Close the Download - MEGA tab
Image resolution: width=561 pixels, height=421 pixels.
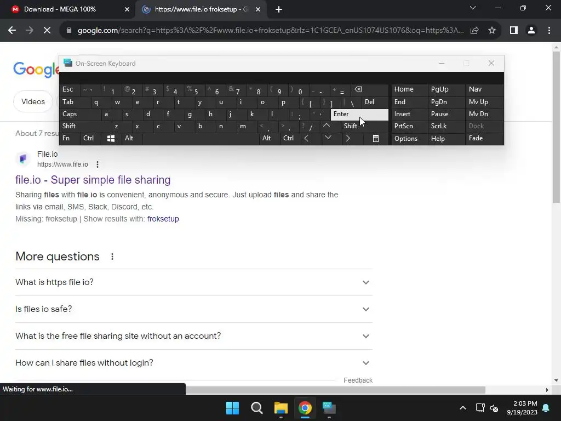point(127,9)
